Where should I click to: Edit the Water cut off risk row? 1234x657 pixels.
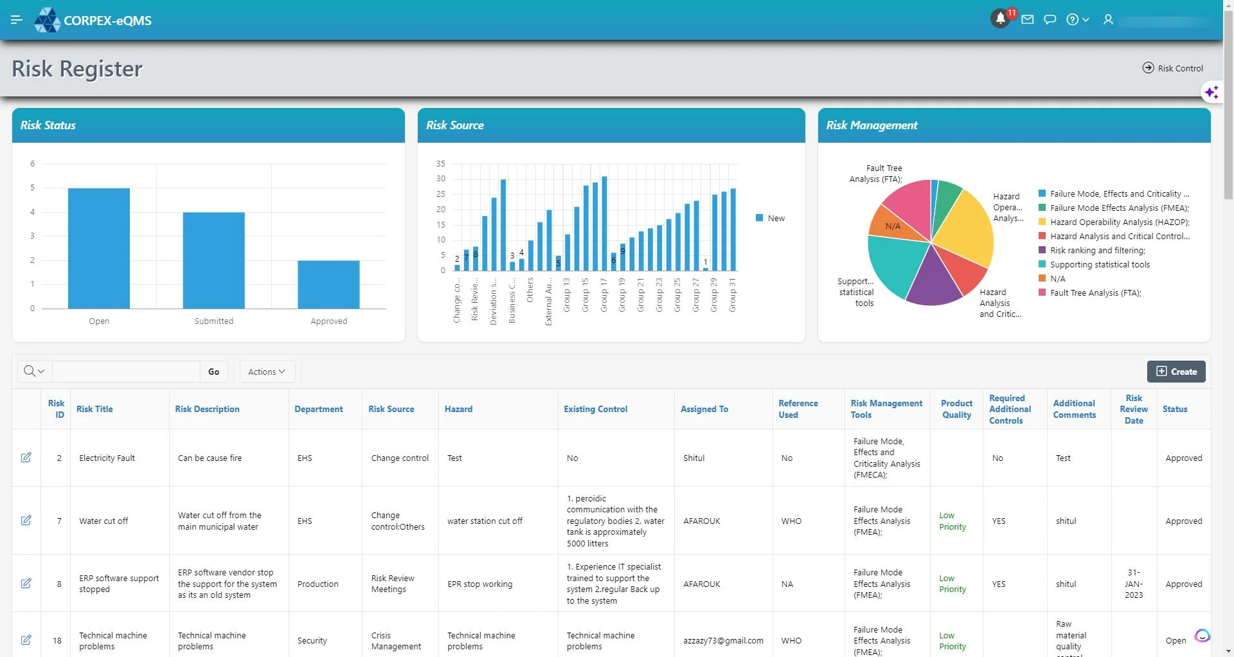click(26, 521)
